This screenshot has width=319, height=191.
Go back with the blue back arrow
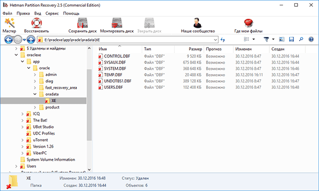8,39
